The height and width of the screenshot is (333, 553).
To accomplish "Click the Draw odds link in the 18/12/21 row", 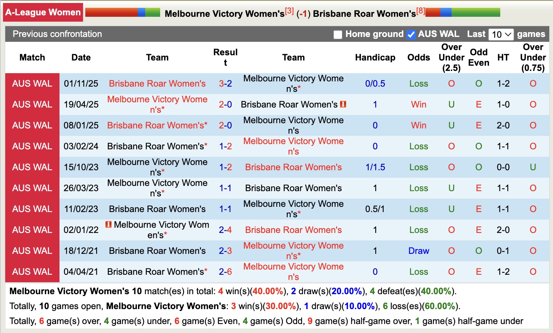I will tap(419, 250).
